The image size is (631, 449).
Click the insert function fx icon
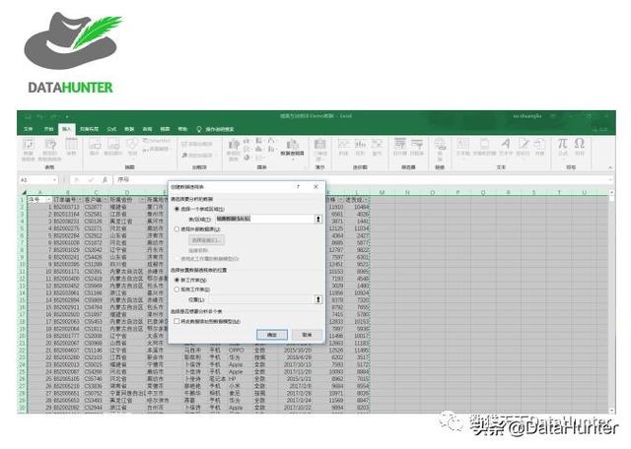click(105, 179)
